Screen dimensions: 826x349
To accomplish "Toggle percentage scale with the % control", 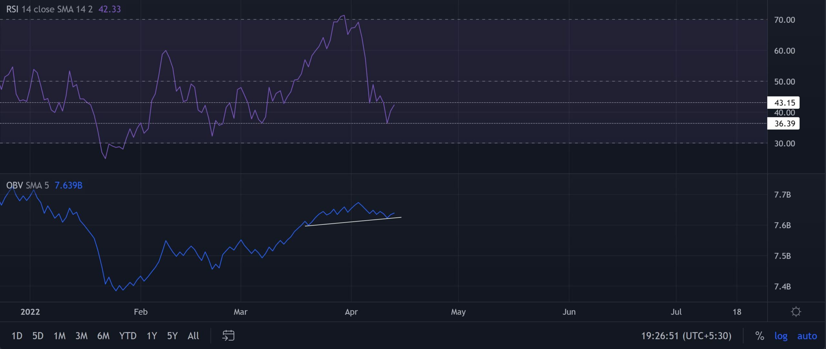I will tap(760, 335).
